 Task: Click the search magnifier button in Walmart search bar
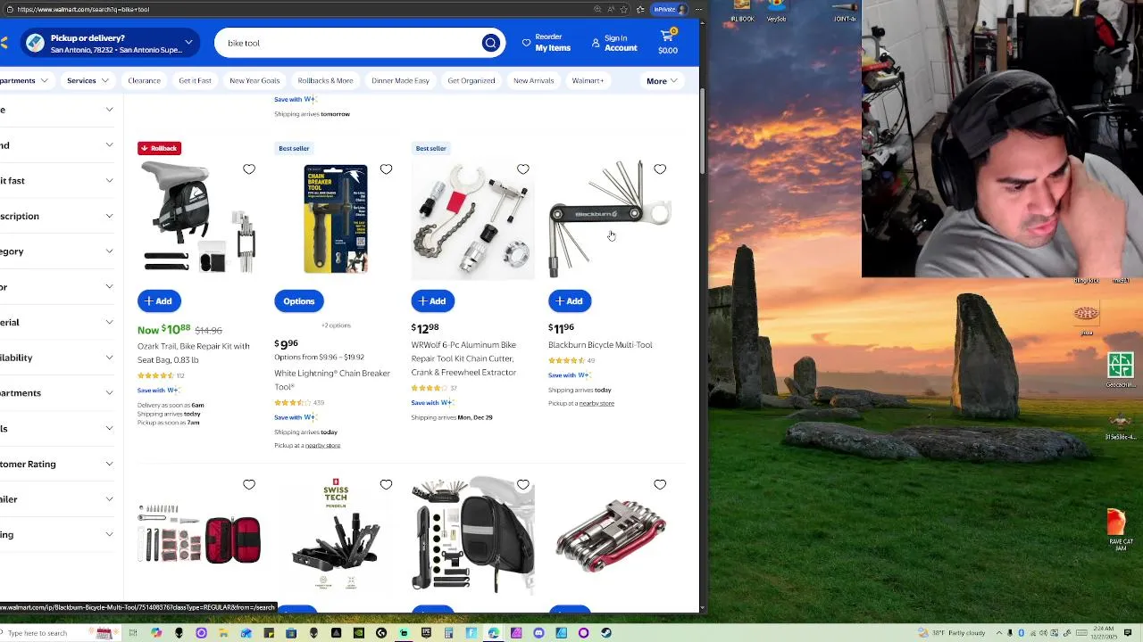(490, 43)
